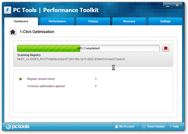This screenshot has width=188, height=134.
Task: Click the 44% Completed progress bar
Action: coord(88,49)
